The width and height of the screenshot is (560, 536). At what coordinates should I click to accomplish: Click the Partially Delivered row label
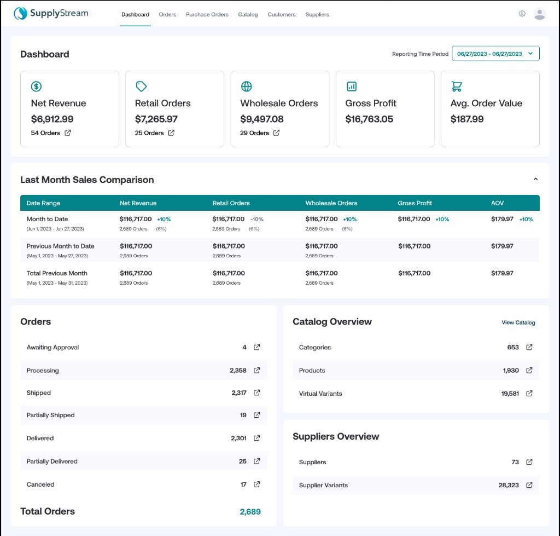(52, 462)
